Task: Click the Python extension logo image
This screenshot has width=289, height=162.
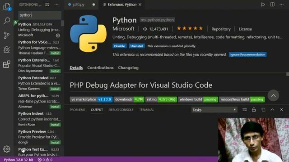Action: (89, 34)
